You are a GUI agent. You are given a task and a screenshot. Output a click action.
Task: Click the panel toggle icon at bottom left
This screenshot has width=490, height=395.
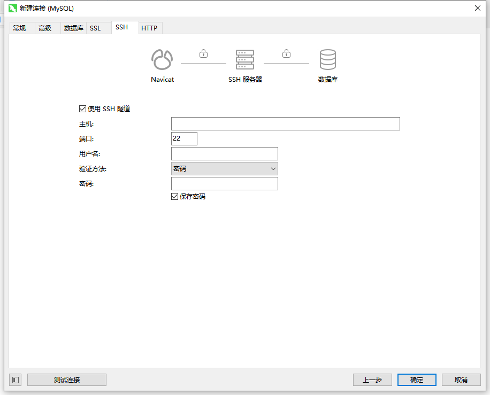pos(15,379)
